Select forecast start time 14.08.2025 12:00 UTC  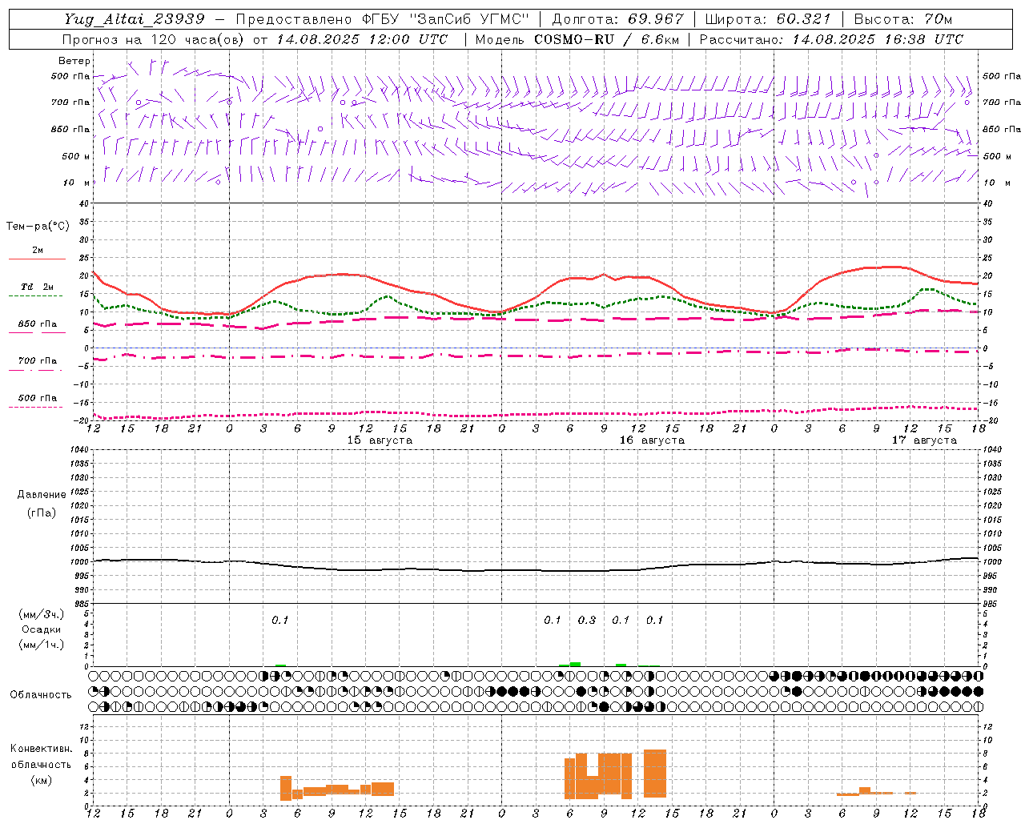point(362,39)
